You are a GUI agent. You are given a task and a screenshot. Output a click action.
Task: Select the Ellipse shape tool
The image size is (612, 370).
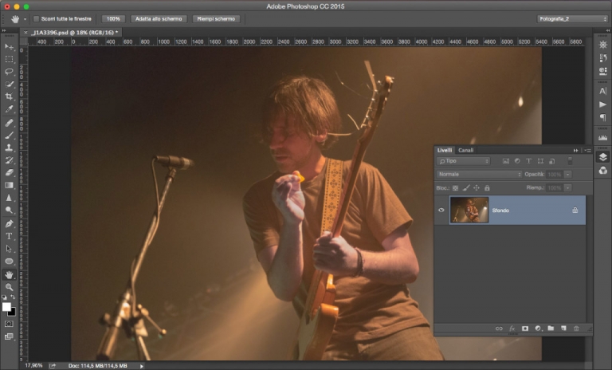tap(9, 262)
